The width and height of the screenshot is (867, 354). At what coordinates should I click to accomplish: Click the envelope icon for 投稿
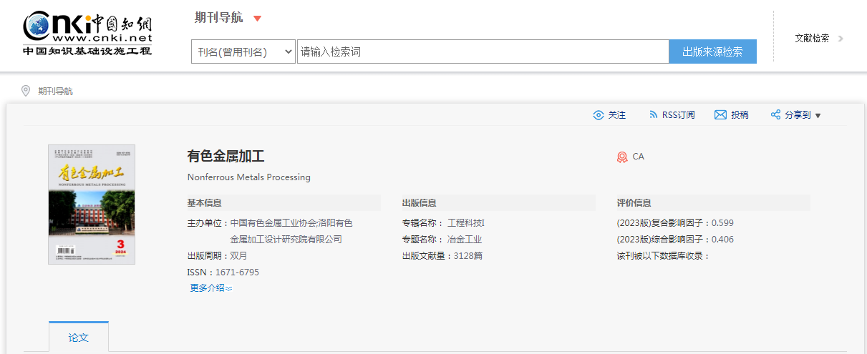pos(720,115)
